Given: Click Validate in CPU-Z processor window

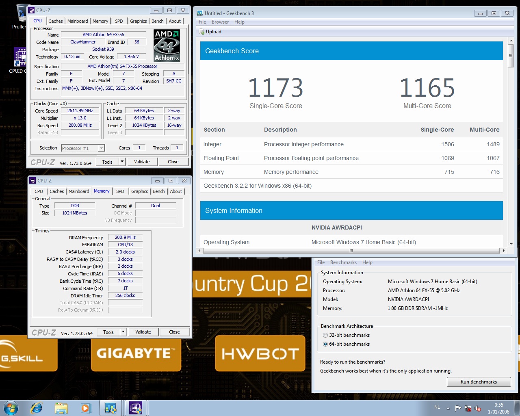Looking at the screenshot, I should [142, 162].
